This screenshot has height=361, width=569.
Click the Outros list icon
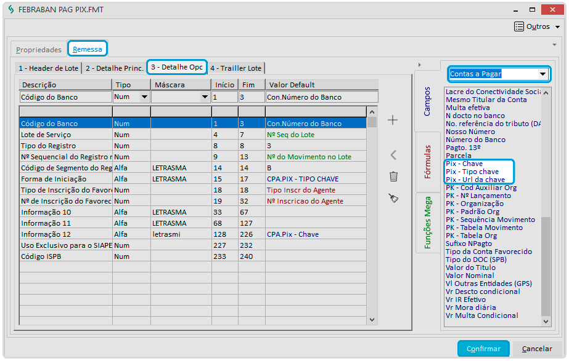tap(519, 26)
